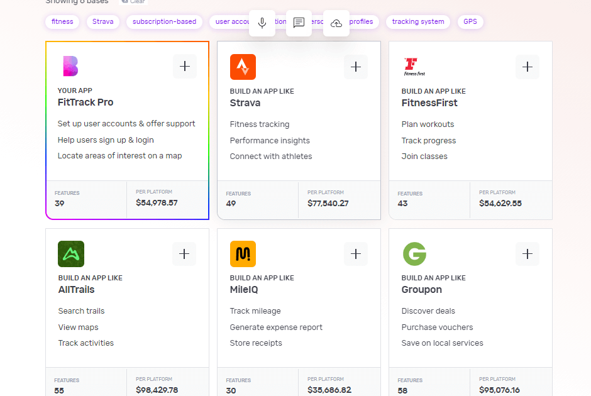
Task: Click 'Purchase vouchers' in Groupon card
Action: pos(437,327)
